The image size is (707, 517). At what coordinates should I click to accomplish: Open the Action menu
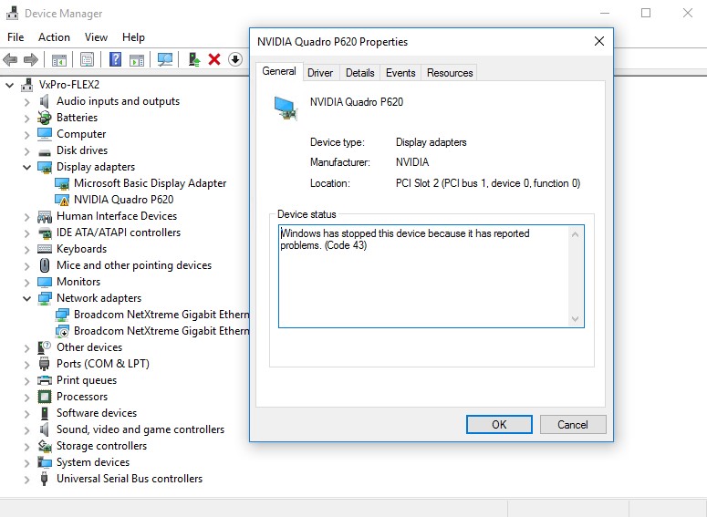point(54,37)
